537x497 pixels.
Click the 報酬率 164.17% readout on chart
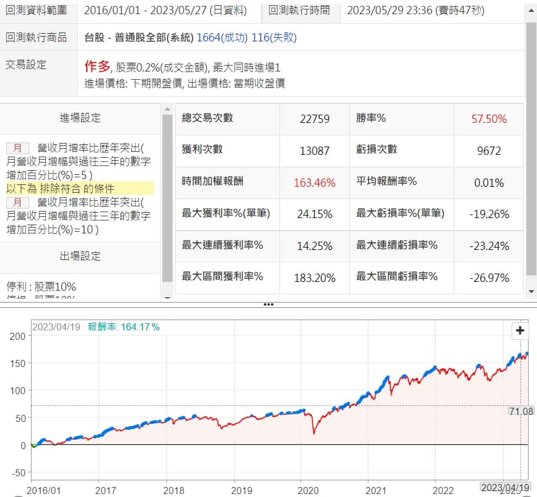[x=123, y=327]
